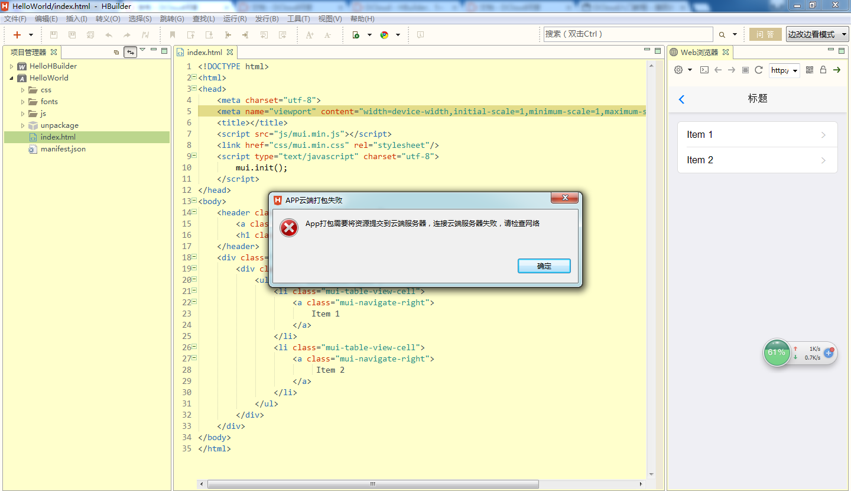Toggle code fold at line 26 li

click(194, 347)
